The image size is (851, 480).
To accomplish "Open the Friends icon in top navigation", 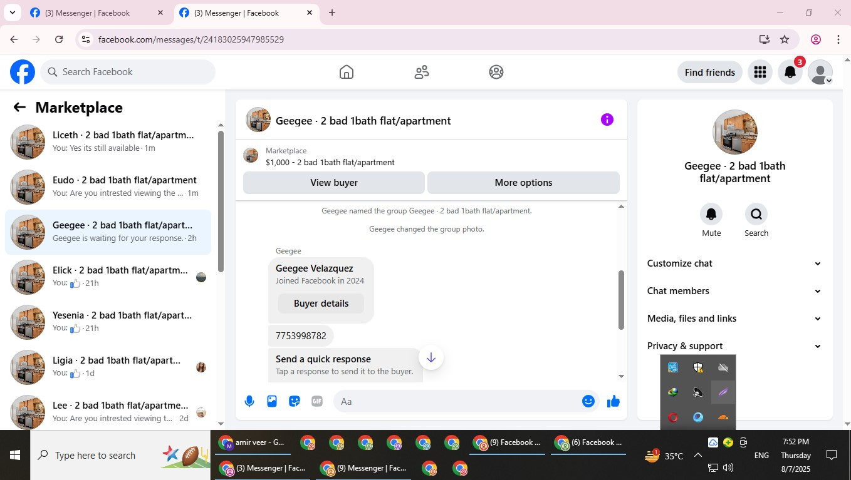I will [422, 72].
